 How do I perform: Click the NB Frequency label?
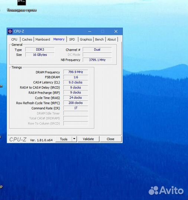(71, 60)
